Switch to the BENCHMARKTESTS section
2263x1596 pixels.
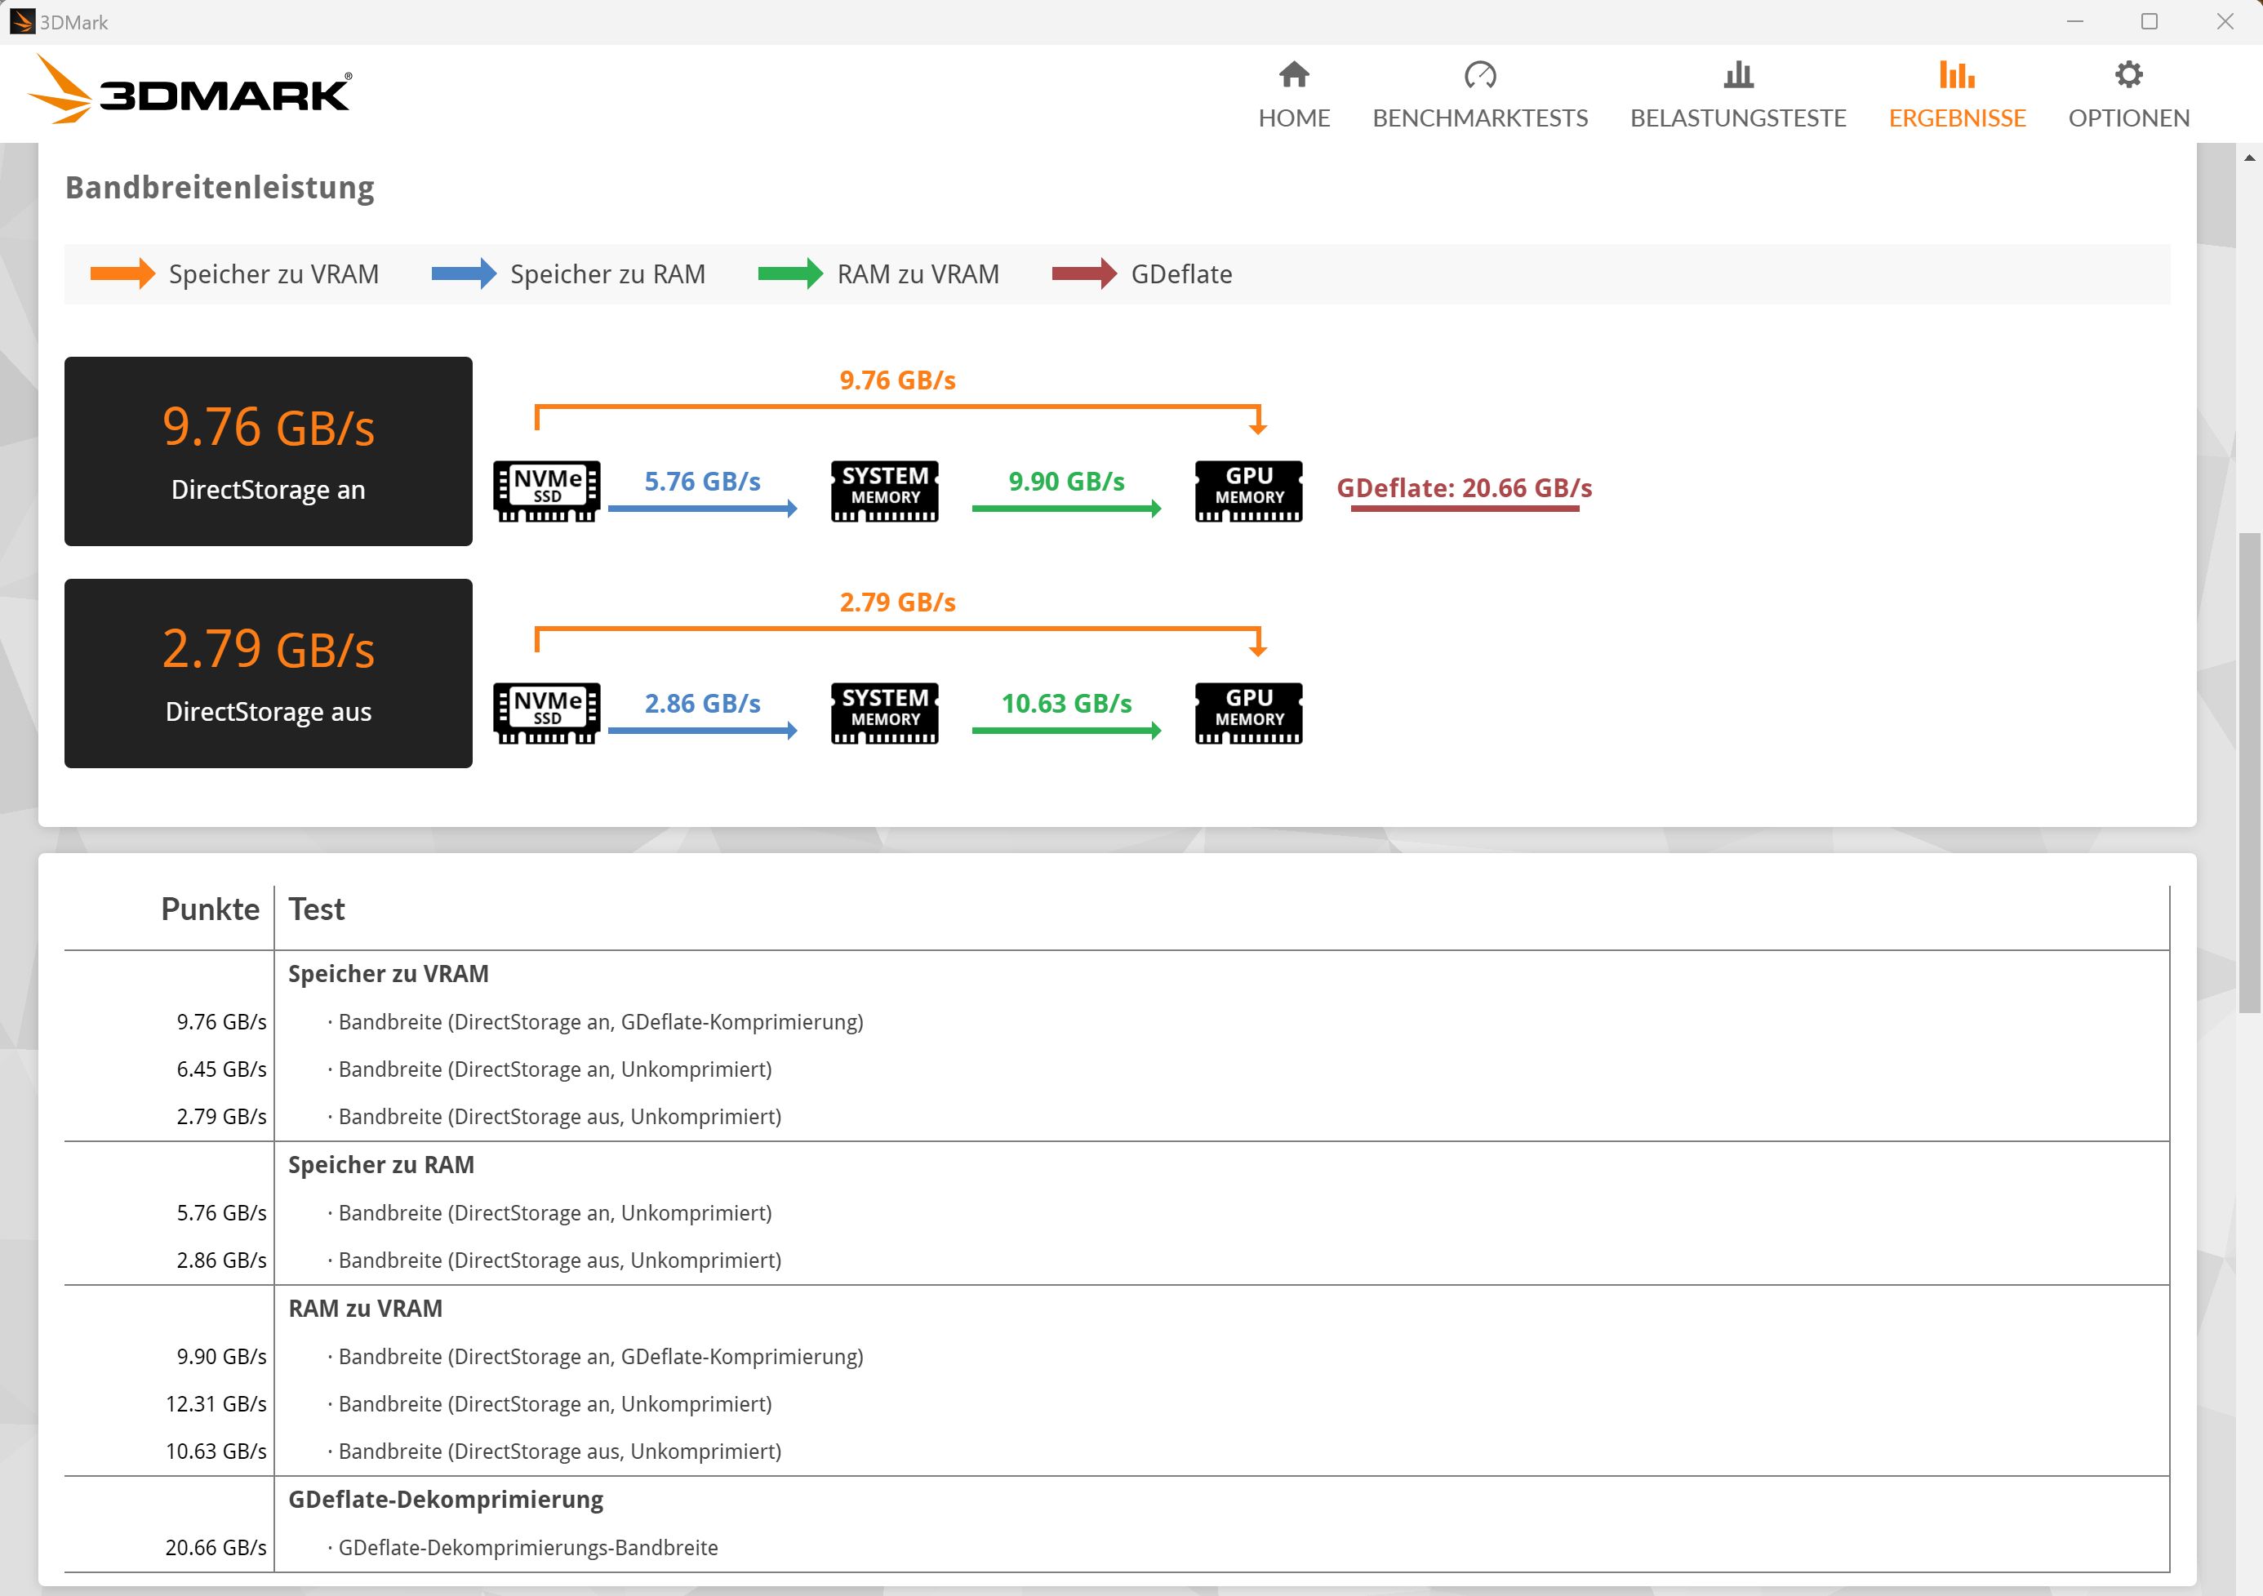tap(1479, 118)
